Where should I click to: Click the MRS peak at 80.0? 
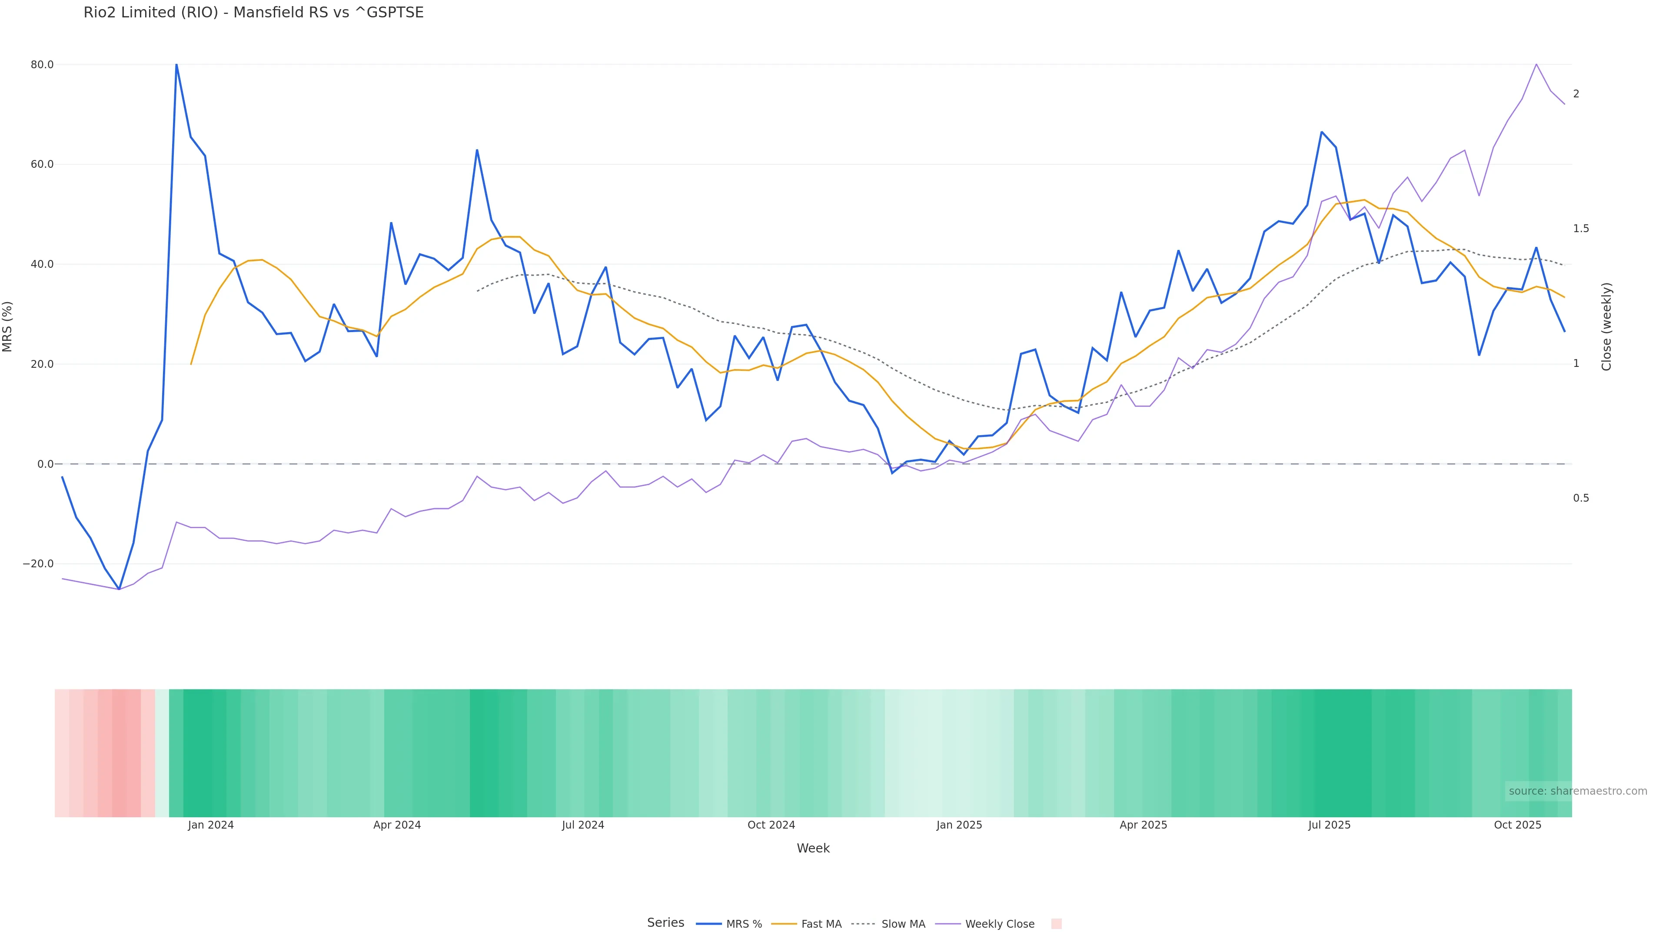coord(176,65)
